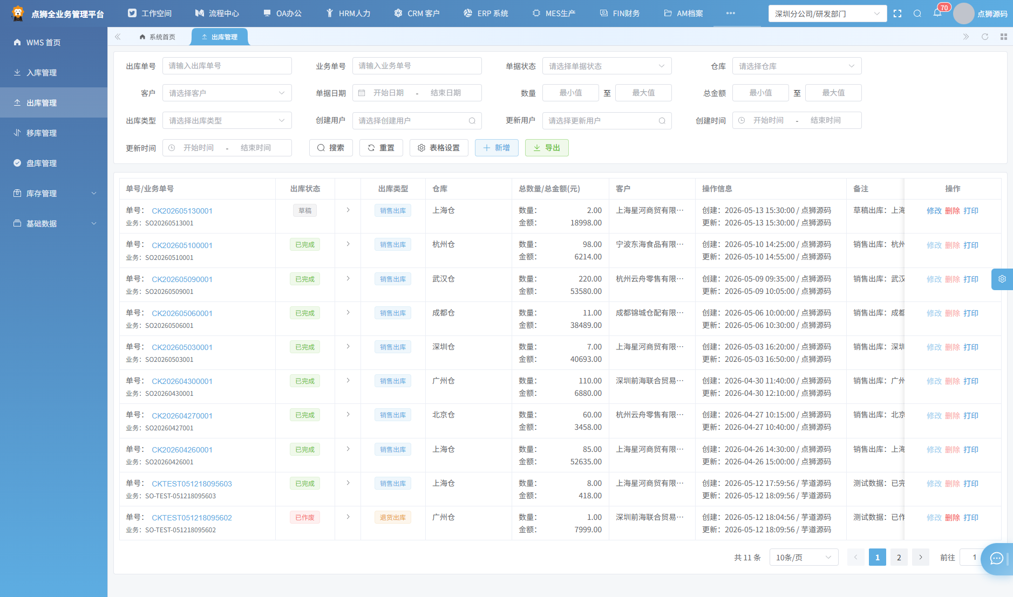Click the 搜索 search button

pos(331,148)
